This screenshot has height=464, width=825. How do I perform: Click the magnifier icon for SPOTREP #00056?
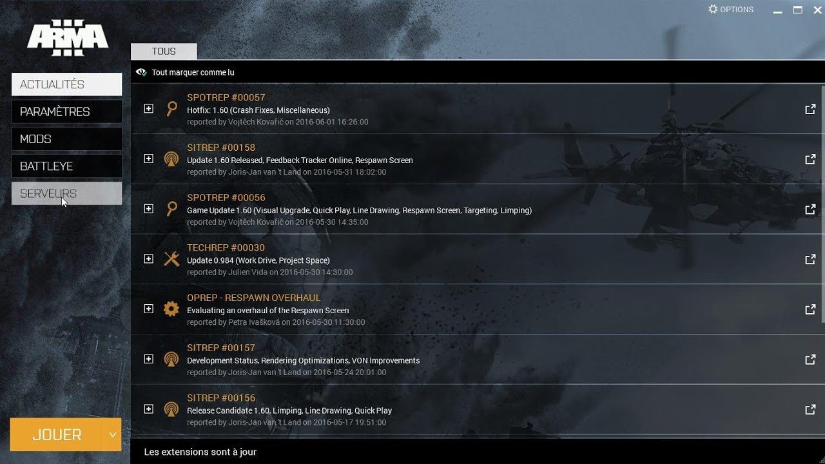(x=171, y=209)
